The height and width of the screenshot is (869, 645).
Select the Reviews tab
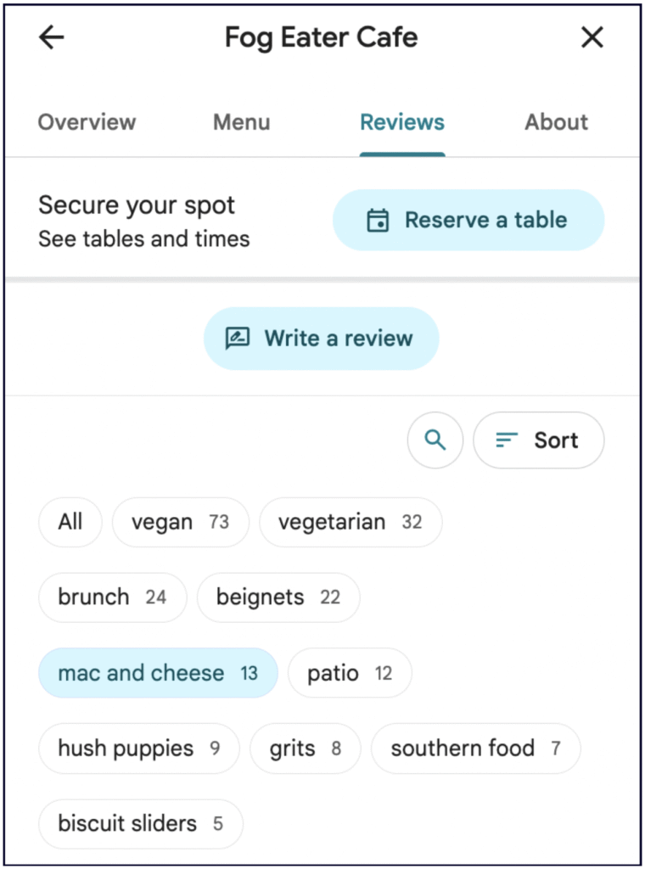[x=401, y=122]
